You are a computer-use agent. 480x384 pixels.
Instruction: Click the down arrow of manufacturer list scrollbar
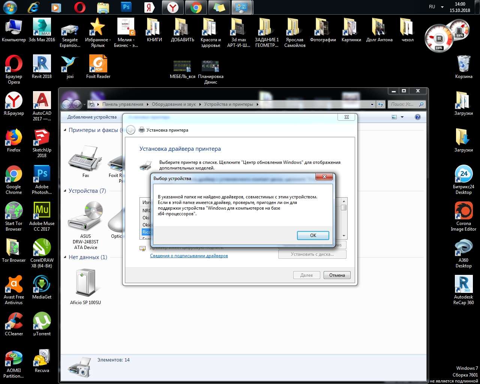344,236
